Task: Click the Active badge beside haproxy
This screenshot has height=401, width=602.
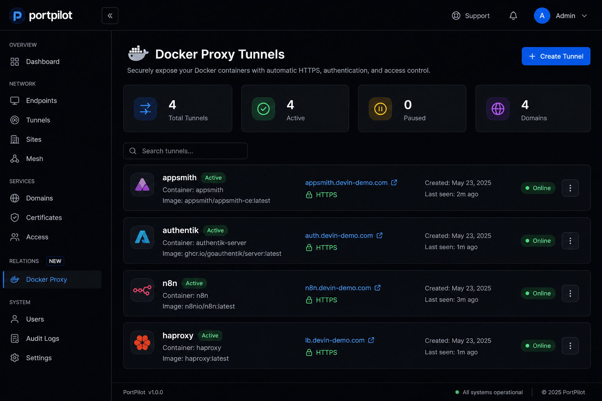Action: tap(210, 336)
